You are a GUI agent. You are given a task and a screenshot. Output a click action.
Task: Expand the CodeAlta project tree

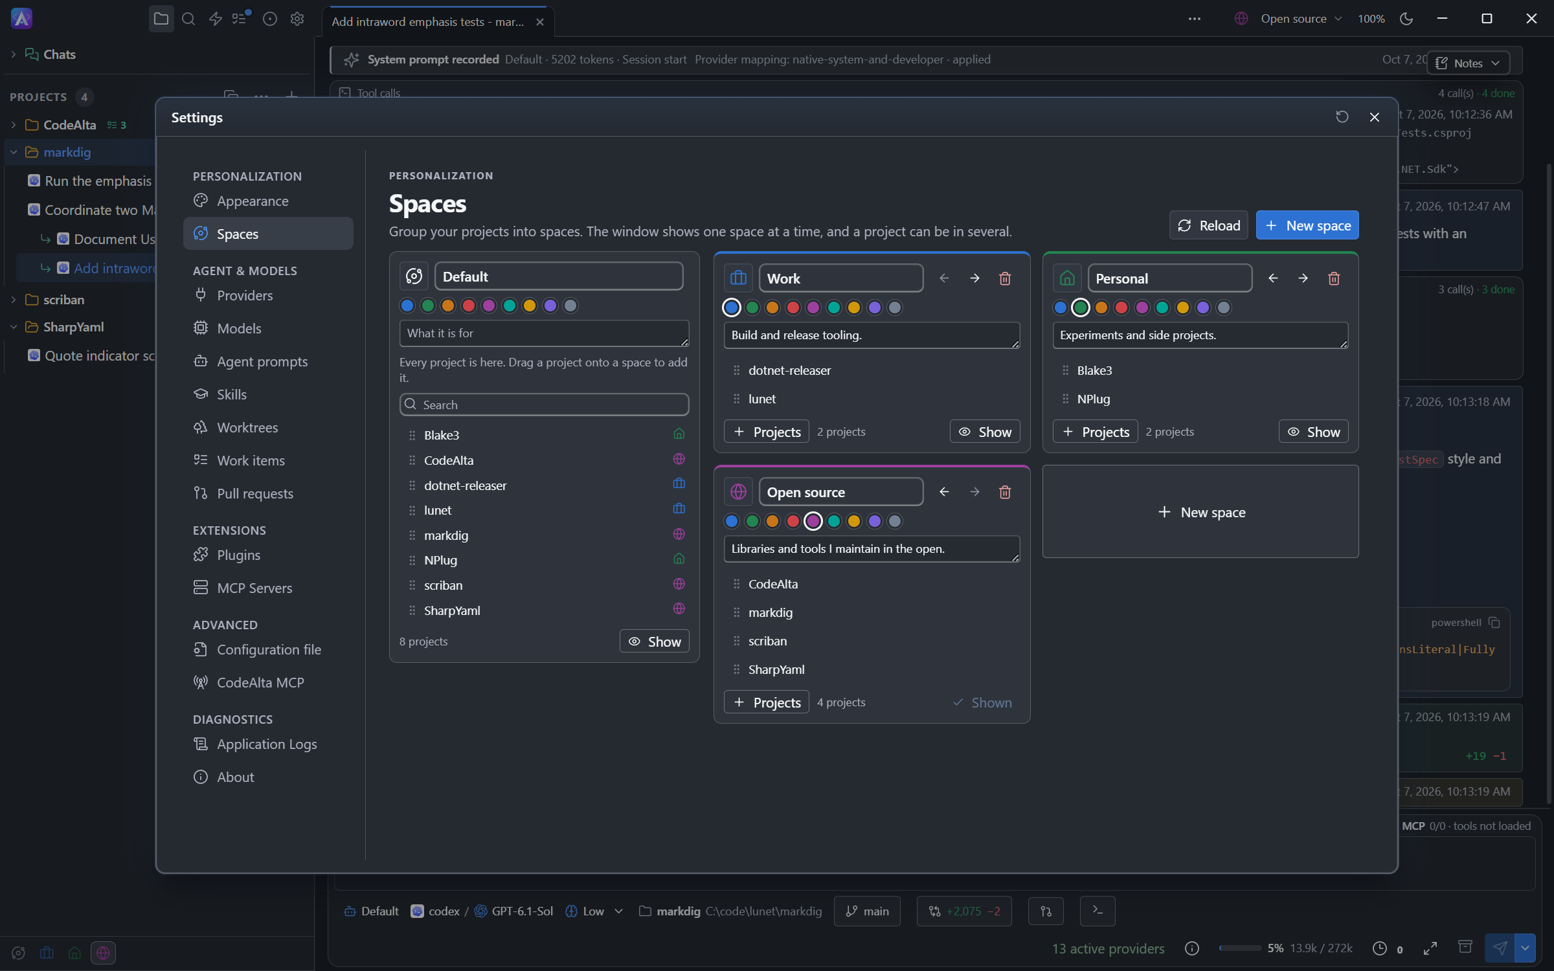(x=14, y=125)
